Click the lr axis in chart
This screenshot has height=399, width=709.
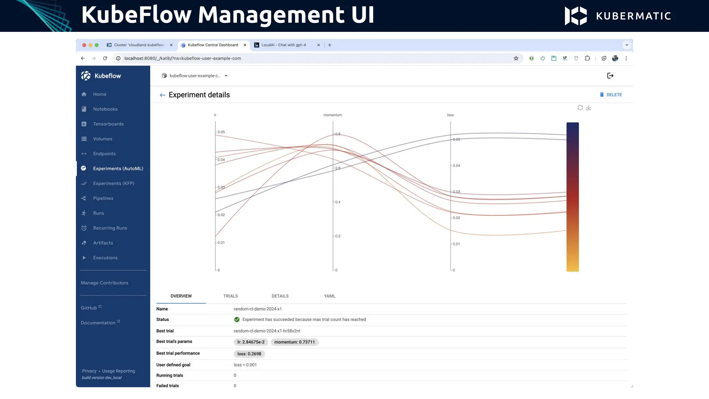point(215,196)
